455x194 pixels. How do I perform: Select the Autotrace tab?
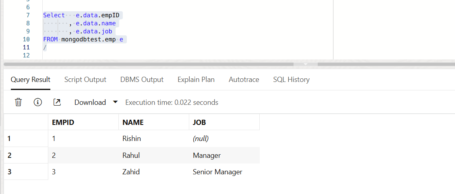click(x=244, y=80)
